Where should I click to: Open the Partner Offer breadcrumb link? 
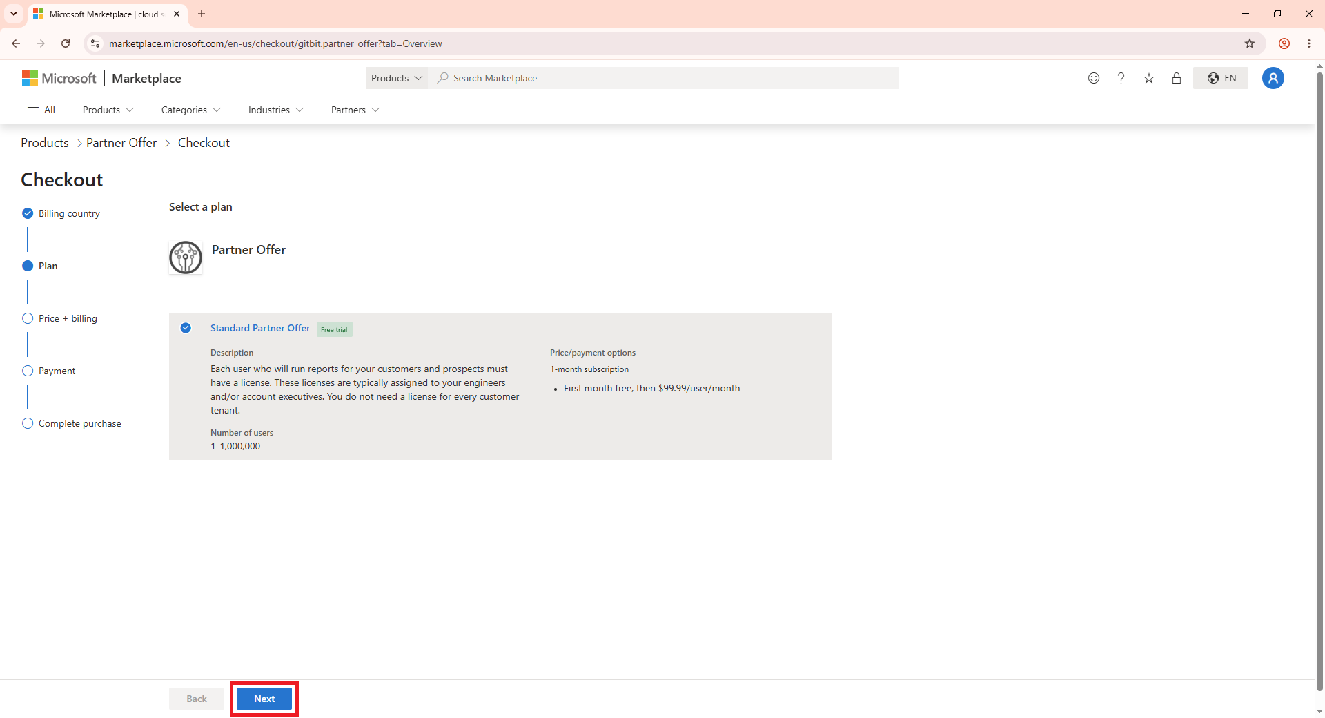(x=121, y=143)
